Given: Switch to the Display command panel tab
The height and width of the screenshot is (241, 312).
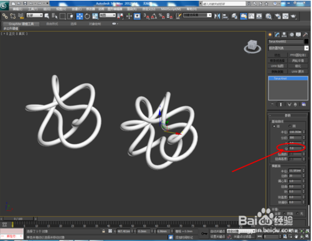Looking at the screenshot, I should [298, 35].
